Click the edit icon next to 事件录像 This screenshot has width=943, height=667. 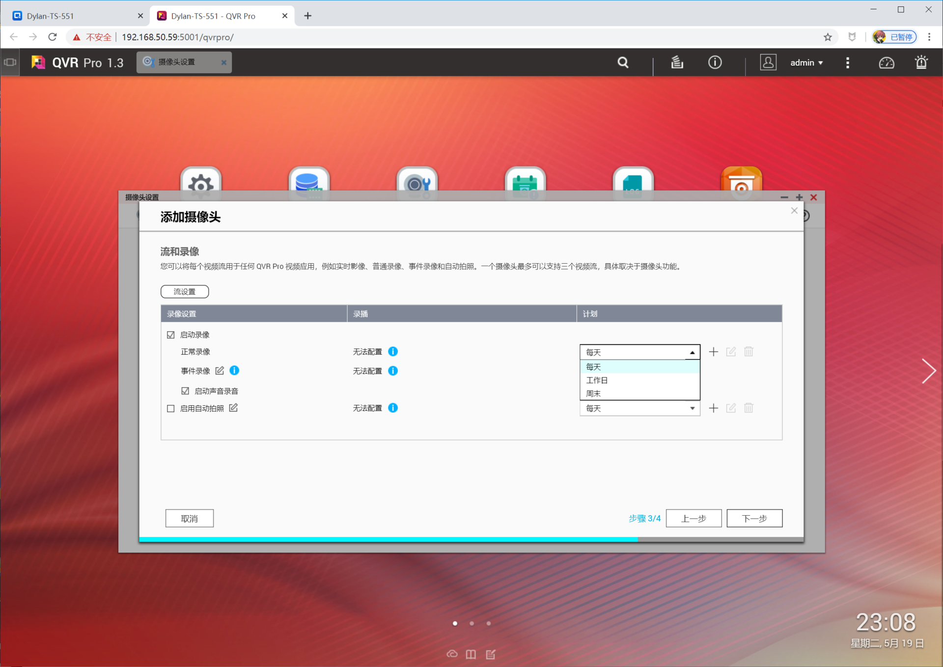click(220, 371)
